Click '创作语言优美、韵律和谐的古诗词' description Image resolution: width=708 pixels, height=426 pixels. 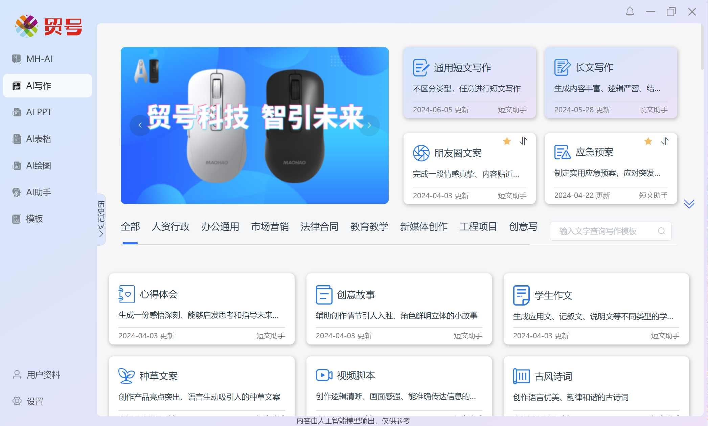[x=571, y=397]
